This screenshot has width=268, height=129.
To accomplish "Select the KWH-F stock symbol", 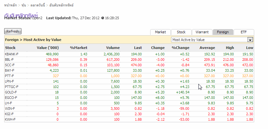I will pyautogui.click(x=10, y=120).
